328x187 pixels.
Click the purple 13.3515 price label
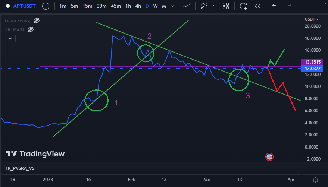coord(312,62)
